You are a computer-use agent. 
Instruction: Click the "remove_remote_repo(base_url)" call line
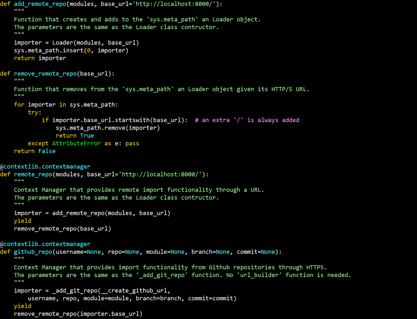pyautogui.click(x=63, y=229)
